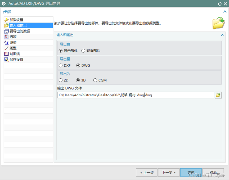Click the checklist icon beside 选项
The width and height of the screenshot is (229, 180).
coord(6,37)
